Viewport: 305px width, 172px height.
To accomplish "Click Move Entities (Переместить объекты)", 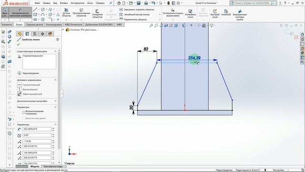I will coord(133,20).
